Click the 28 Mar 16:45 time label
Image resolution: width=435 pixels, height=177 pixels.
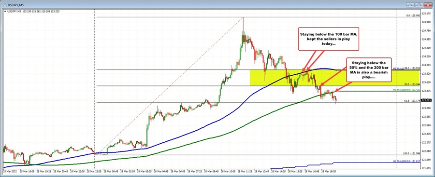pos(312,172)
